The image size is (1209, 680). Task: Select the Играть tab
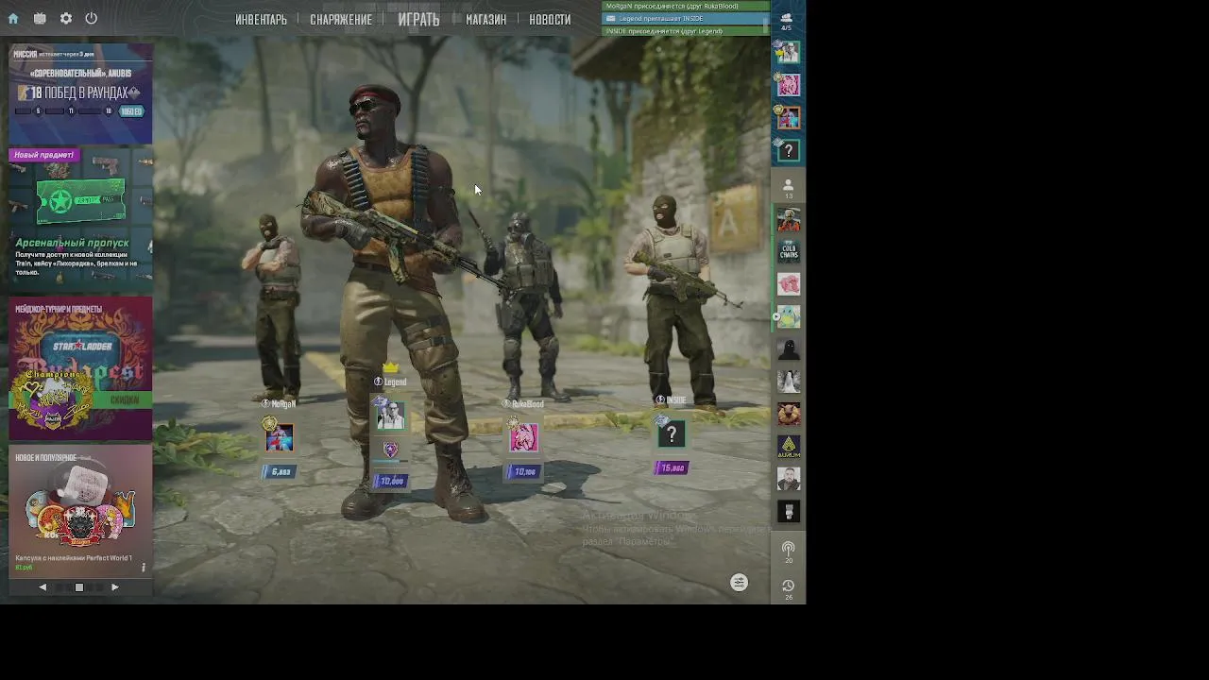418,19
